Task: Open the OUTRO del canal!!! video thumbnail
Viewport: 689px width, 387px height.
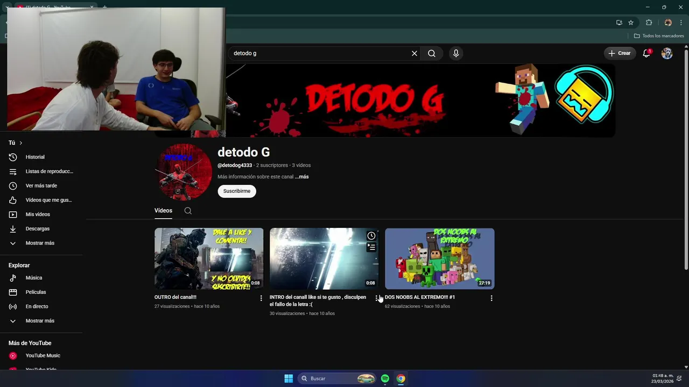Action: [x=209, y=259]
